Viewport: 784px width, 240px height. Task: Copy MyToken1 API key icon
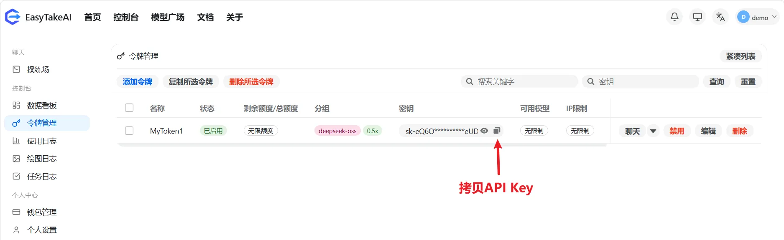point(497,131)
